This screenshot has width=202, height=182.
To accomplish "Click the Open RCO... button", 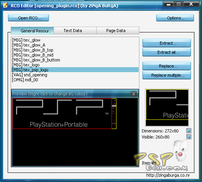I will point(28,18).
